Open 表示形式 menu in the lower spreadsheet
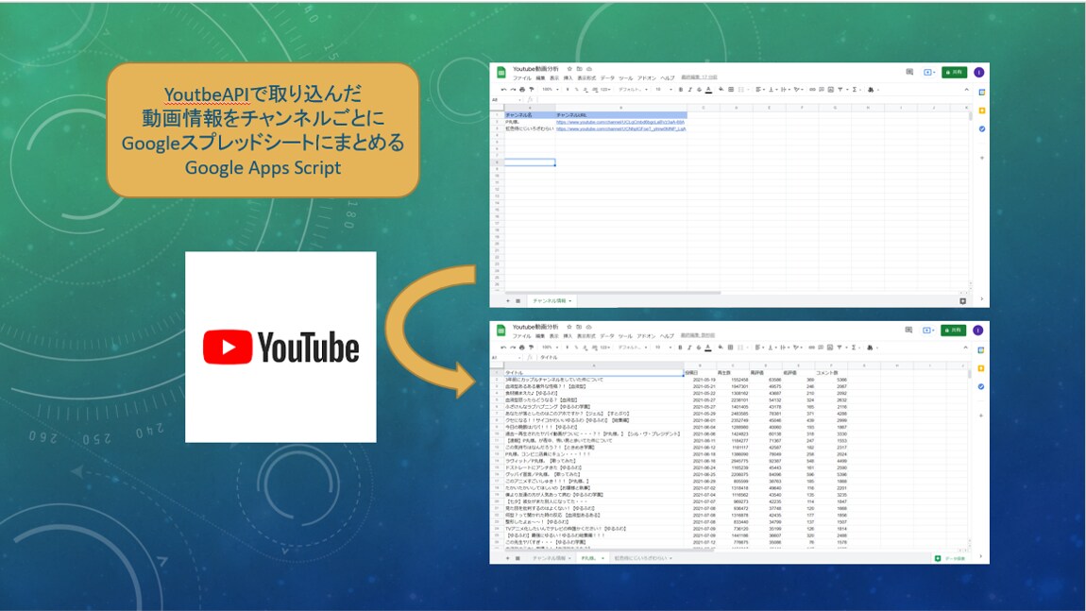 (x=585, y=336)
